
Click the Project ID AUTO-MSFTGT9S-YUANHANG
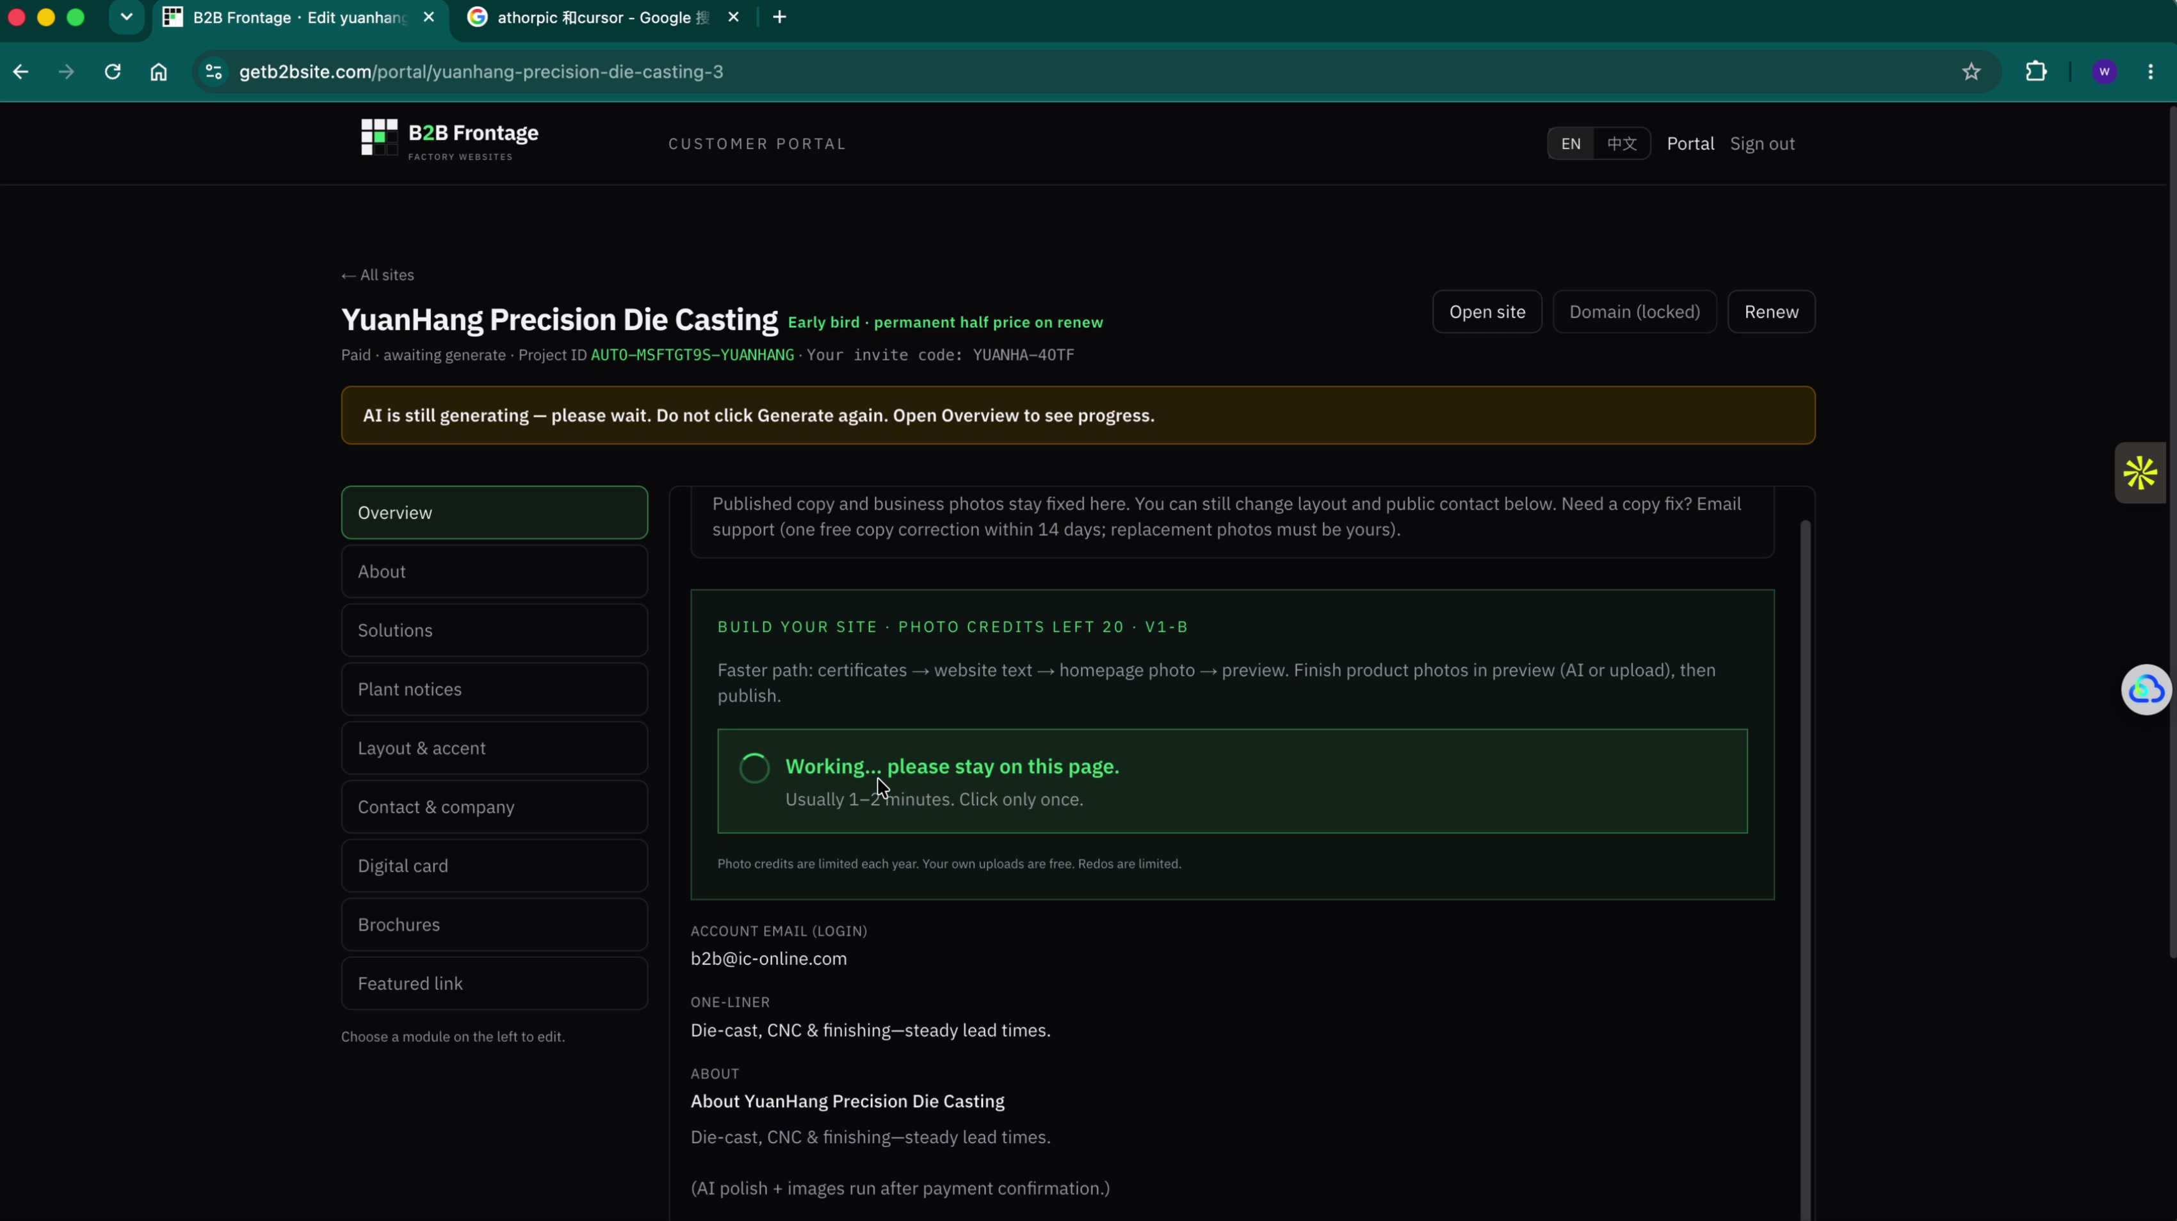(x=692, y=356)
